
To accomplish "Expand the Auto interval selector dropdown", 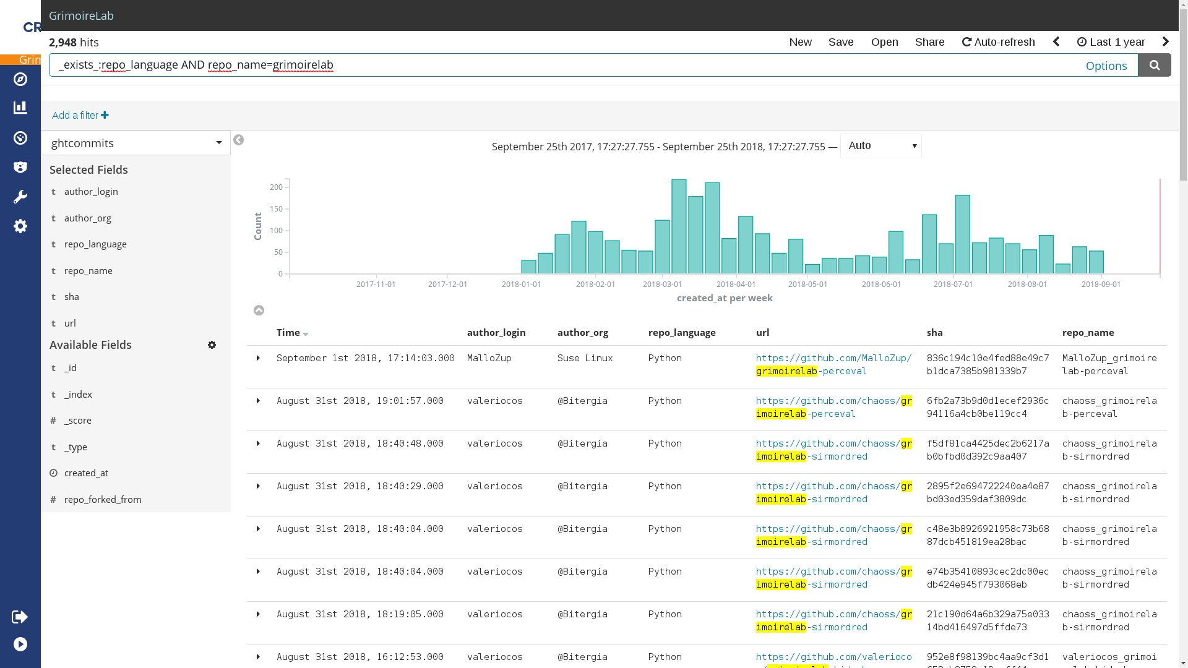I will pos(880,145).
